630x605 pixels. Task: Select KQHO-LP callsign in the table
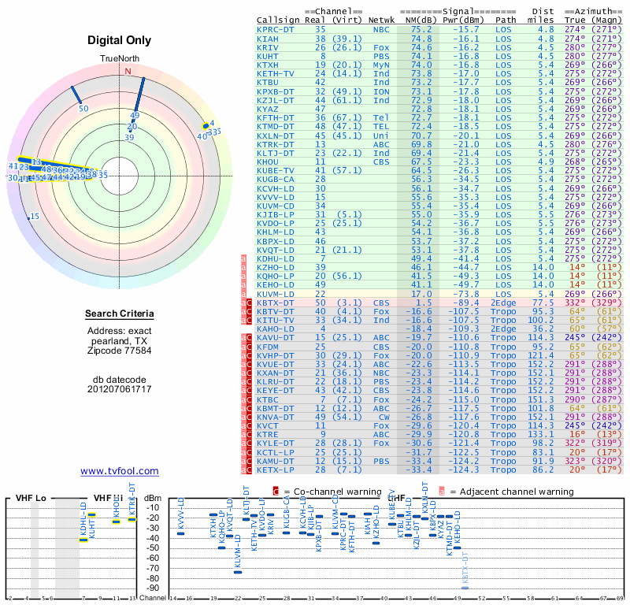(275, 277)
